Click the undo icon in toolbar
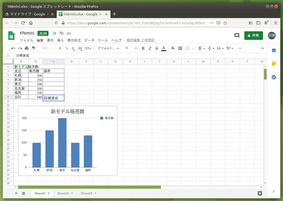Viewport: 283px width, 201px height. [x=13, y=48]
